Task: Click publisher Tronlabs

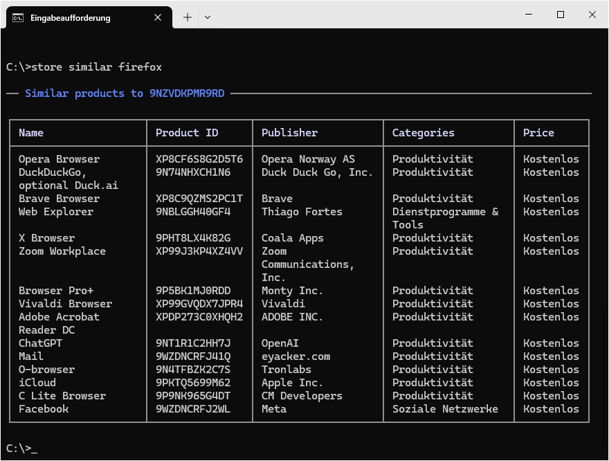Action: [287, 370]
